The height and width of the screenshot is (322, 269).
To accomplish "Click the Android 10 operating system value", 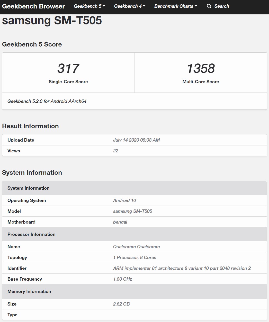I will point(124,200).
